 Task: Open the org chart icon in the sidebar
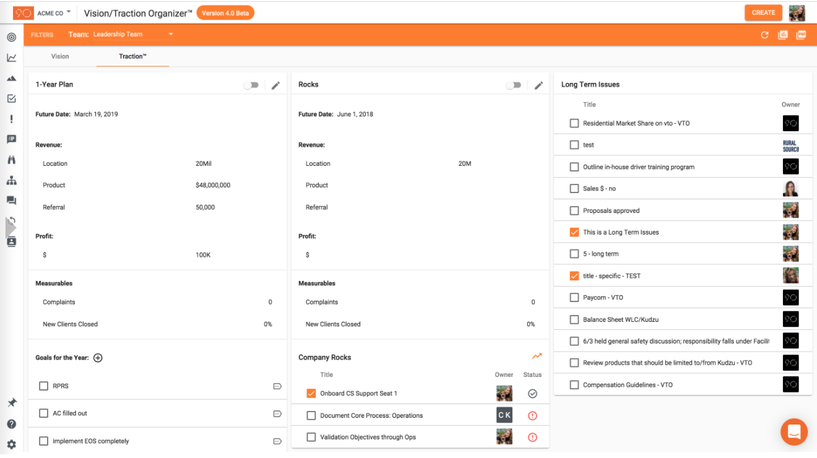tap(11, 181)
